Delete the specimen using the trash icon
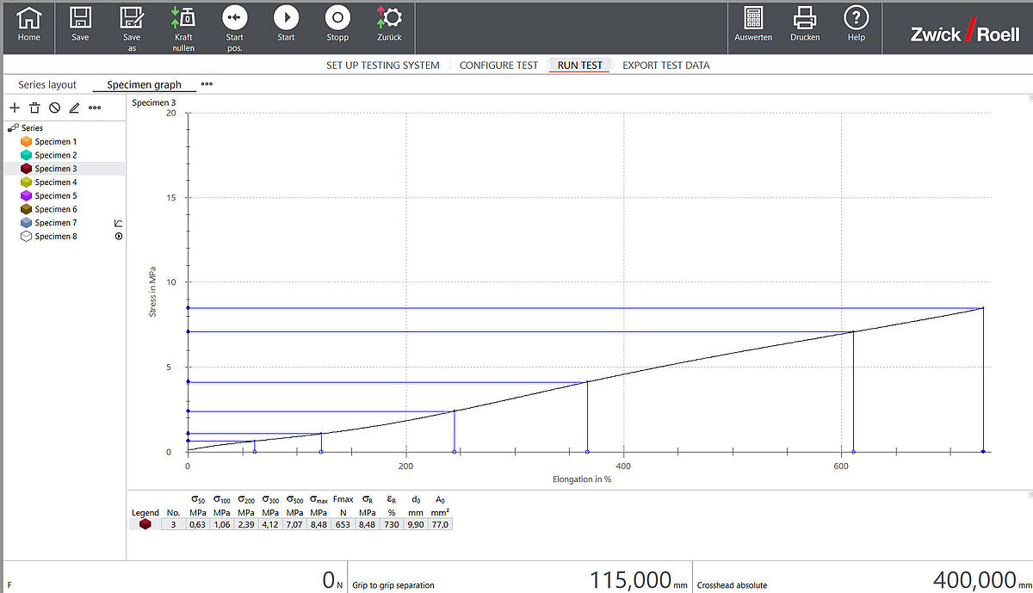The width and height of the screenshot is (1033, 593). click(34, 108)
